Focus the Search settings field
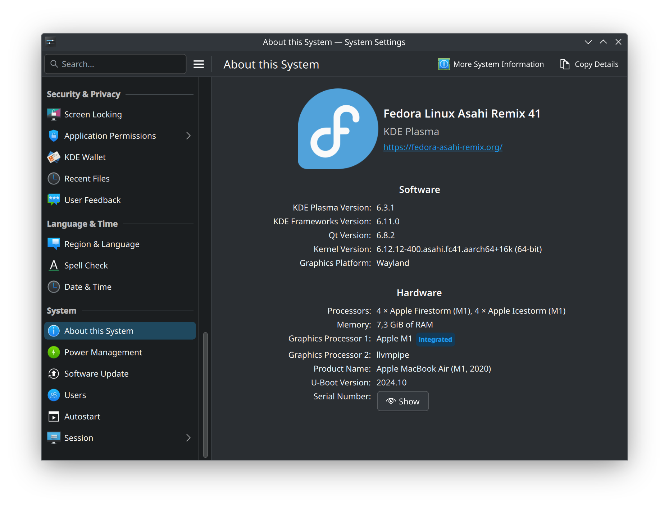Screen dimensions: 669x509 (115, 64)
